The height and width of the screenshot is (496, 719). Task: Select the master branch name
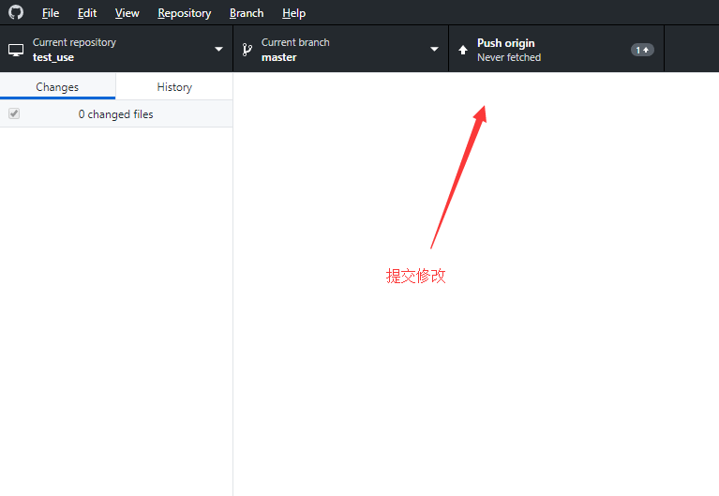[279, 57]
